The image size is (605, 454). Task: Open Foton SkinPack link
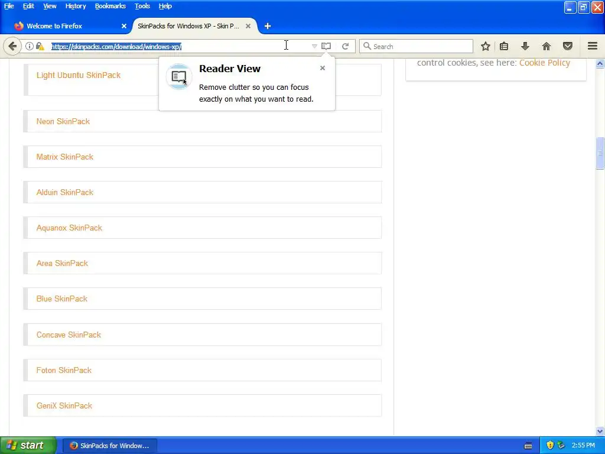64,371
